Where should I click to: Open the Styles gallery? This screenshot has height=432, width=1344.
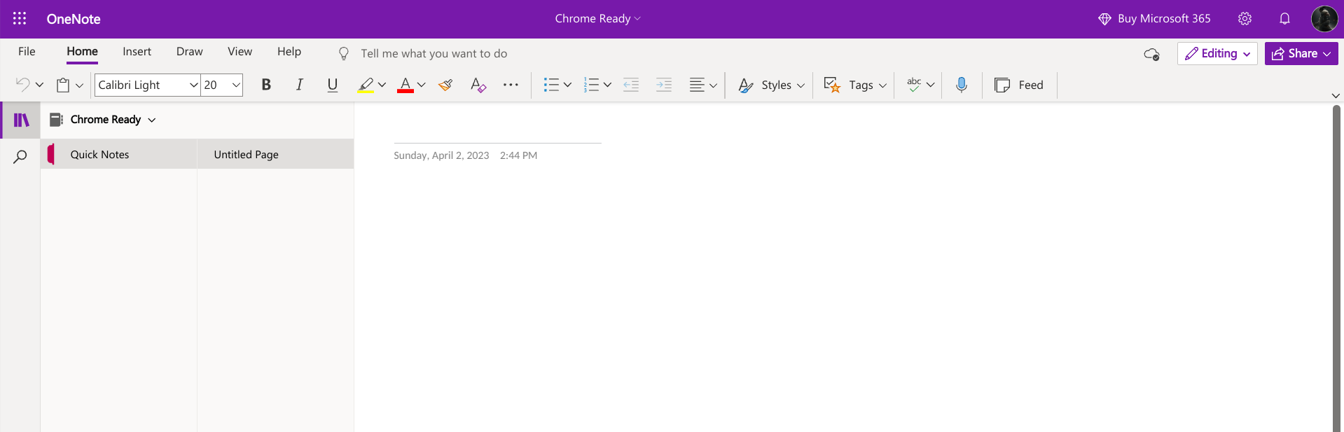772,85
